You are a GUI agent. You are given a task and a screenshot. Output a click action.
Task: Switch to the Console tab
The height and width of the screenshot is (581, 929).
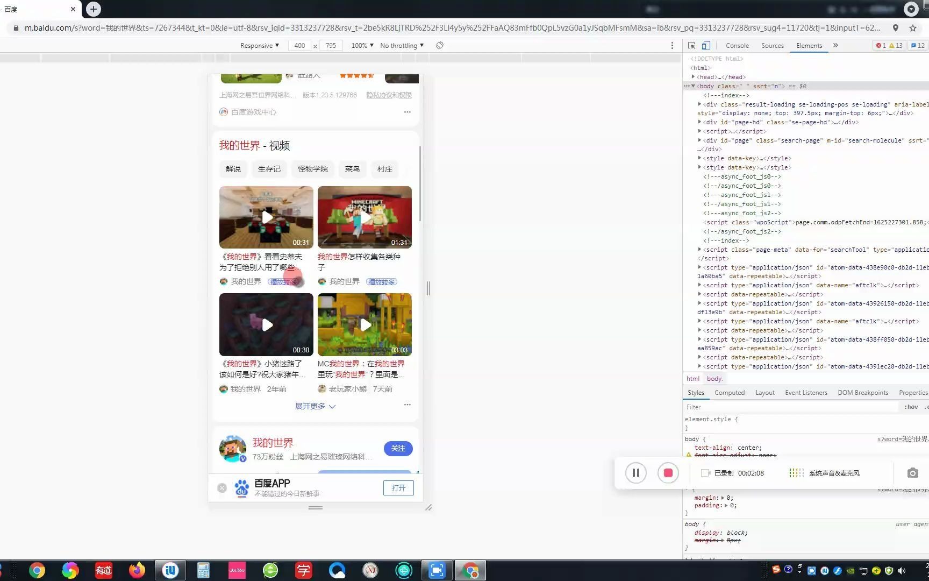(737, 46)
